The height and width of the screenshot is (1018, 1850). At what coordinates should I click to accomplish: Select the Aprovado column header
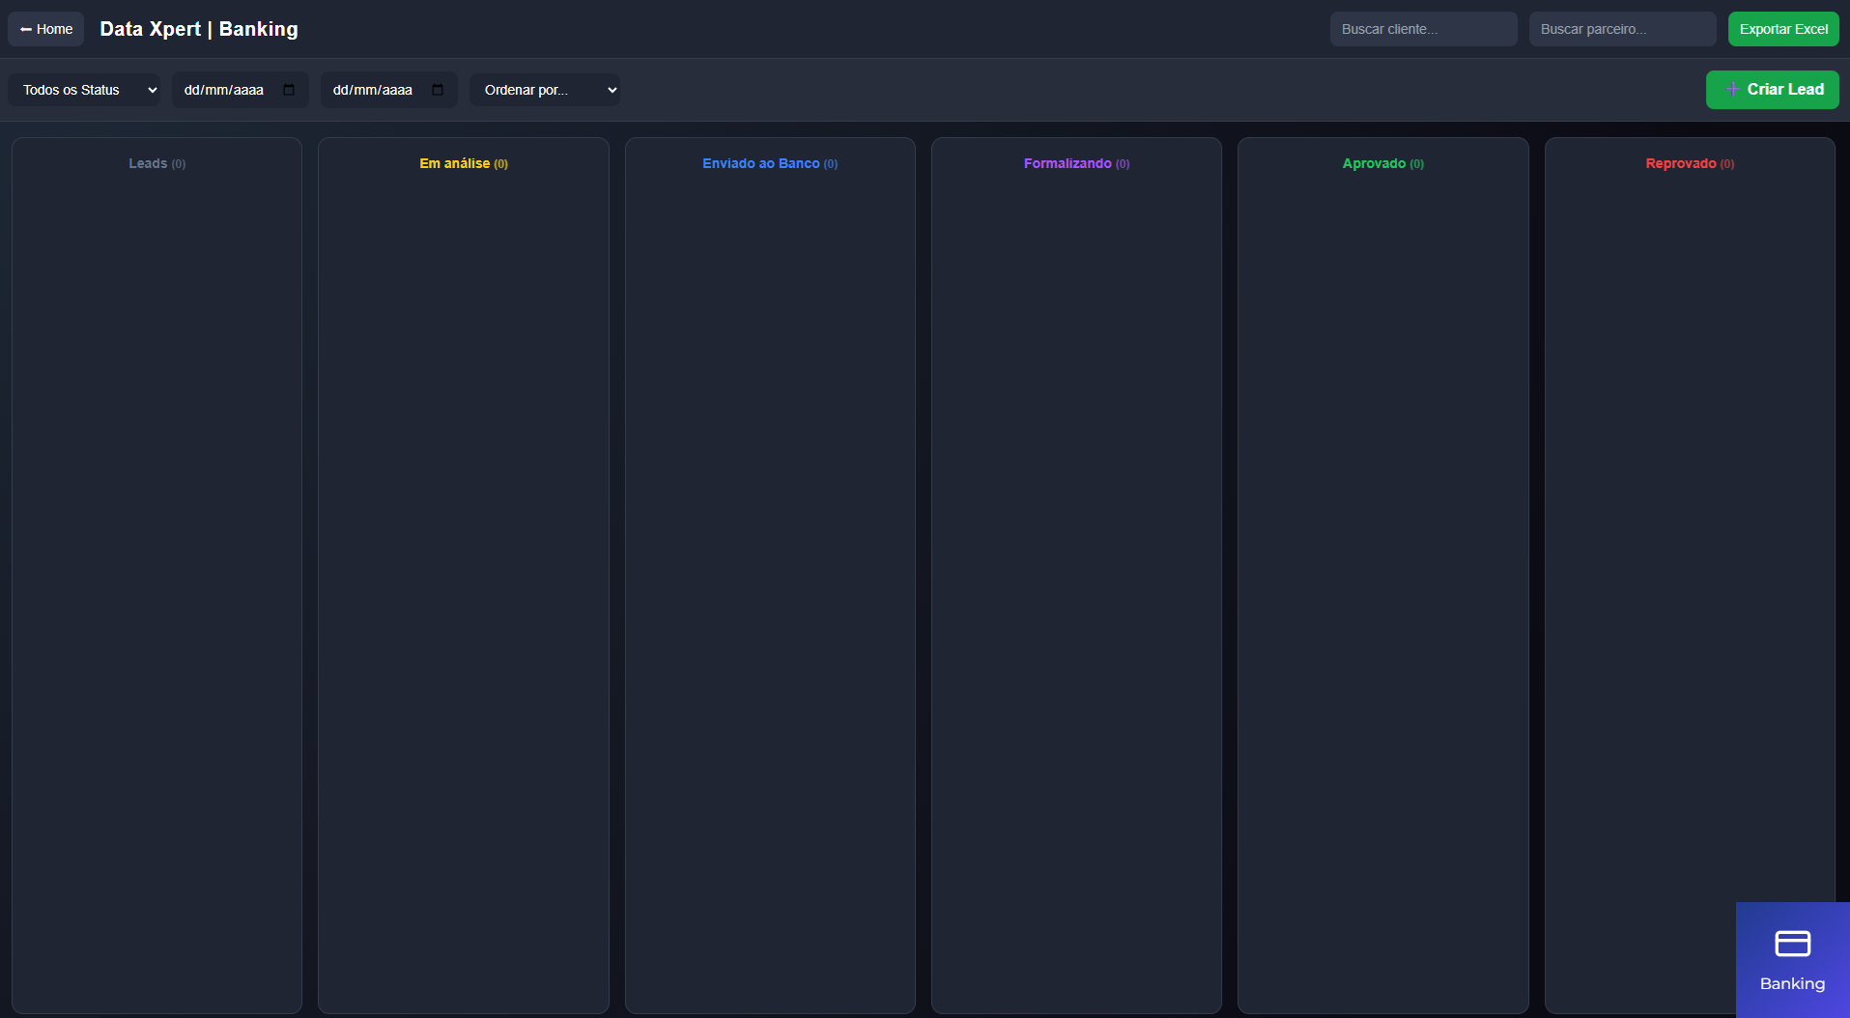(x=1382, y=163)
